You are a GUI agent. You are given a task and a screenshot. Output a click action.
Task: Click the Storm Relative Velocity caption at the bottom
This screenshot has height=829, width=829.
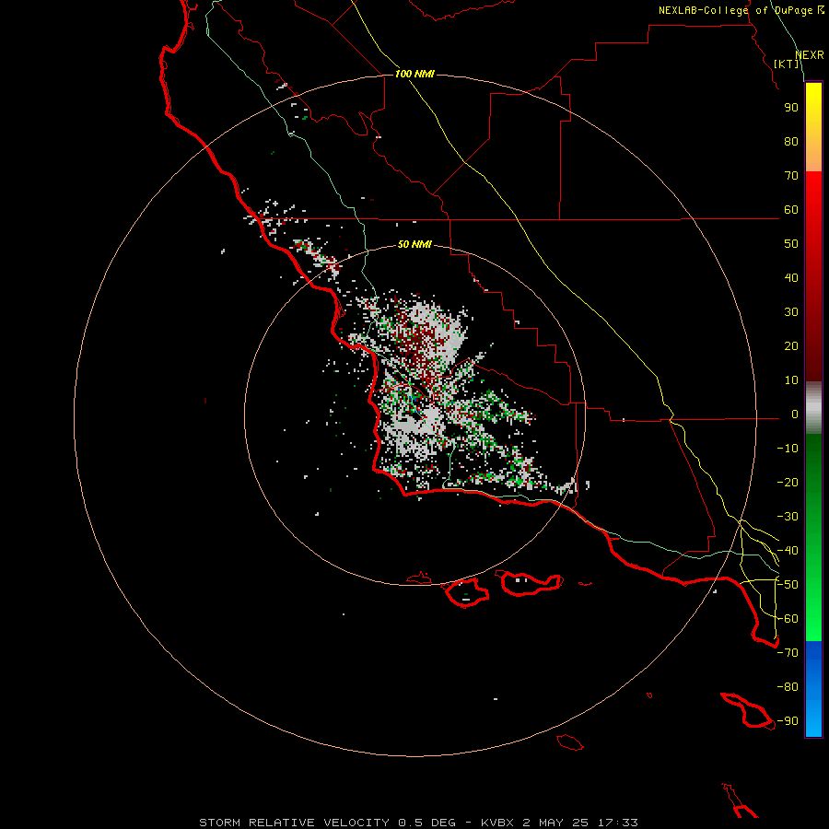pyautogui.click(x=418, y=823)
